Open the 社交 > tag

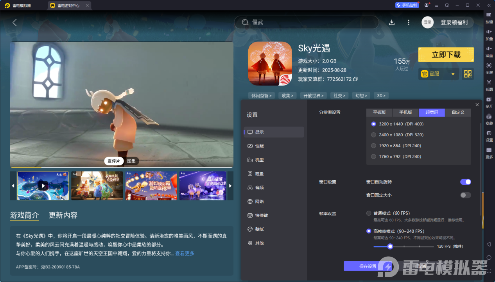coord(339,95)
